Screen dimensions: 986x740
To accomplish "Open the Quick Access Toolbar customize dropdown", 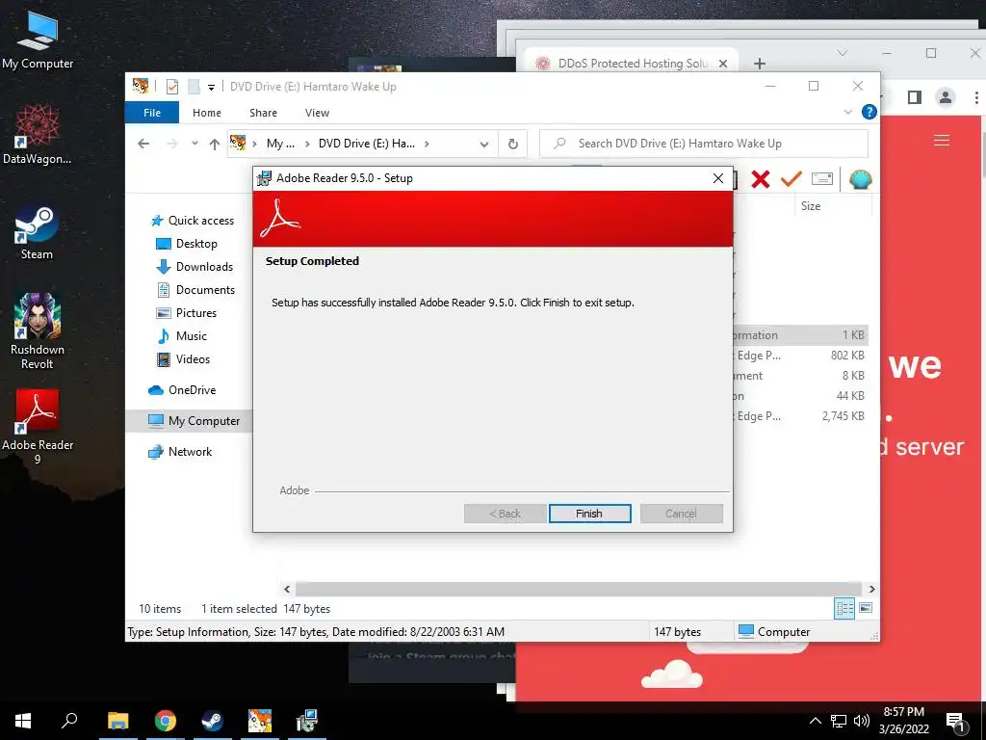I will [211, 87].
